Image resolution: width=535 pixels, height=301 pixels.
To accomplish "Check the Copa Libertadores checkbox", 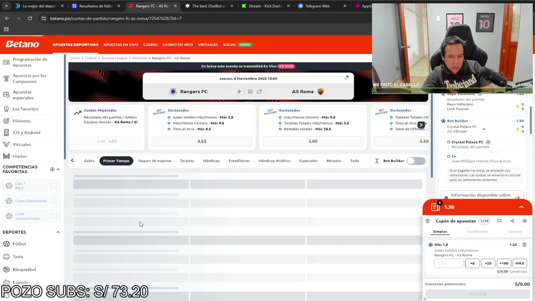I will click(x=53, y=201).
